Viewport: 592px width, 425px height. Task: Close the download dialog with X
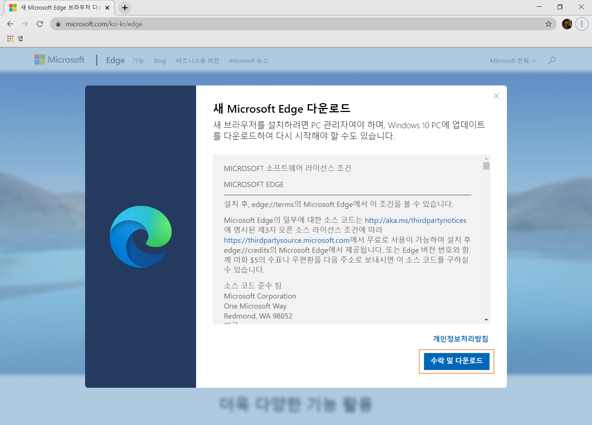[497, 96]
